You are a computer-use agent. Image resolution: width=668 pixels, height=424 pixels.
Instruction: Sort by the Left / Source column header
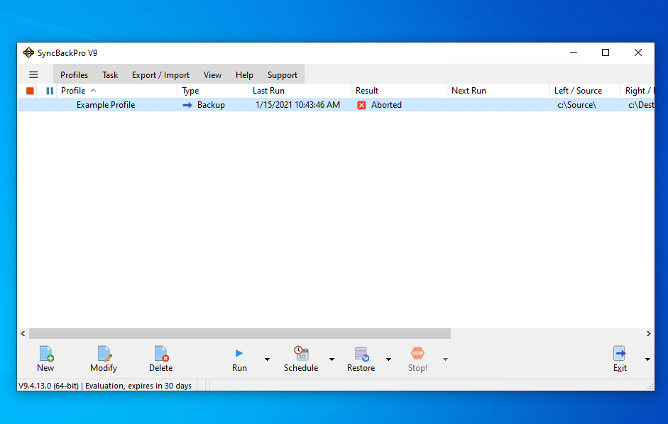click(x=586, y=91)
